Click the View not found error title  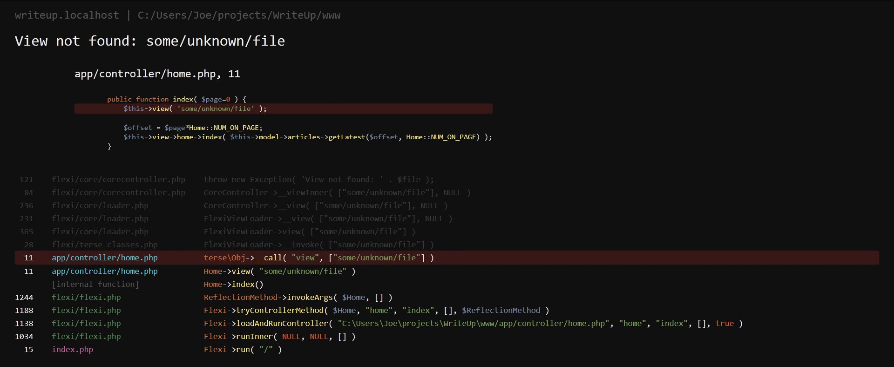pos(150,41)
